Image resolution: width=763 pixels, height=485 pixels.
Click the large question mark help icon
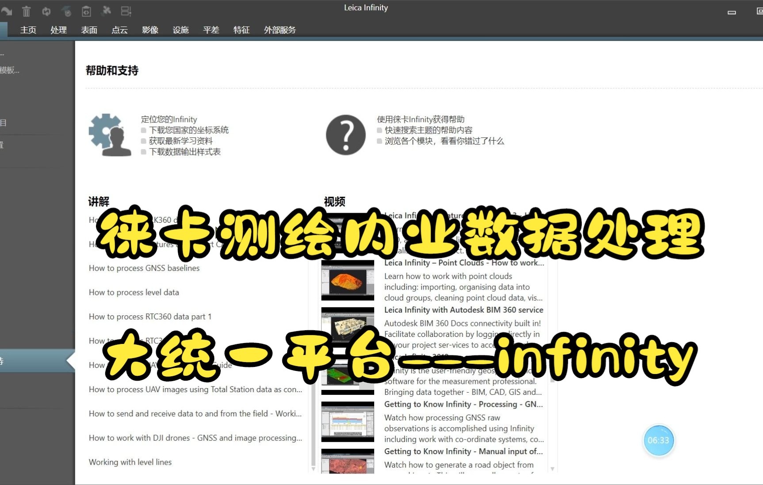click(x=346, y=135)
